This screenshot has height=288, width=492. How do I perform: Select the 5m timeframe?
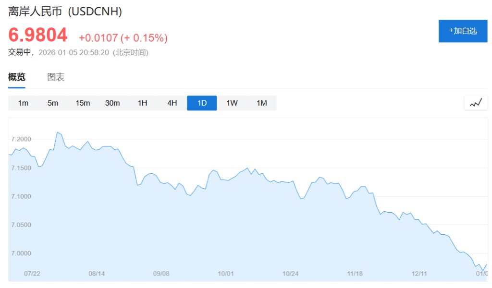point(53,103)
